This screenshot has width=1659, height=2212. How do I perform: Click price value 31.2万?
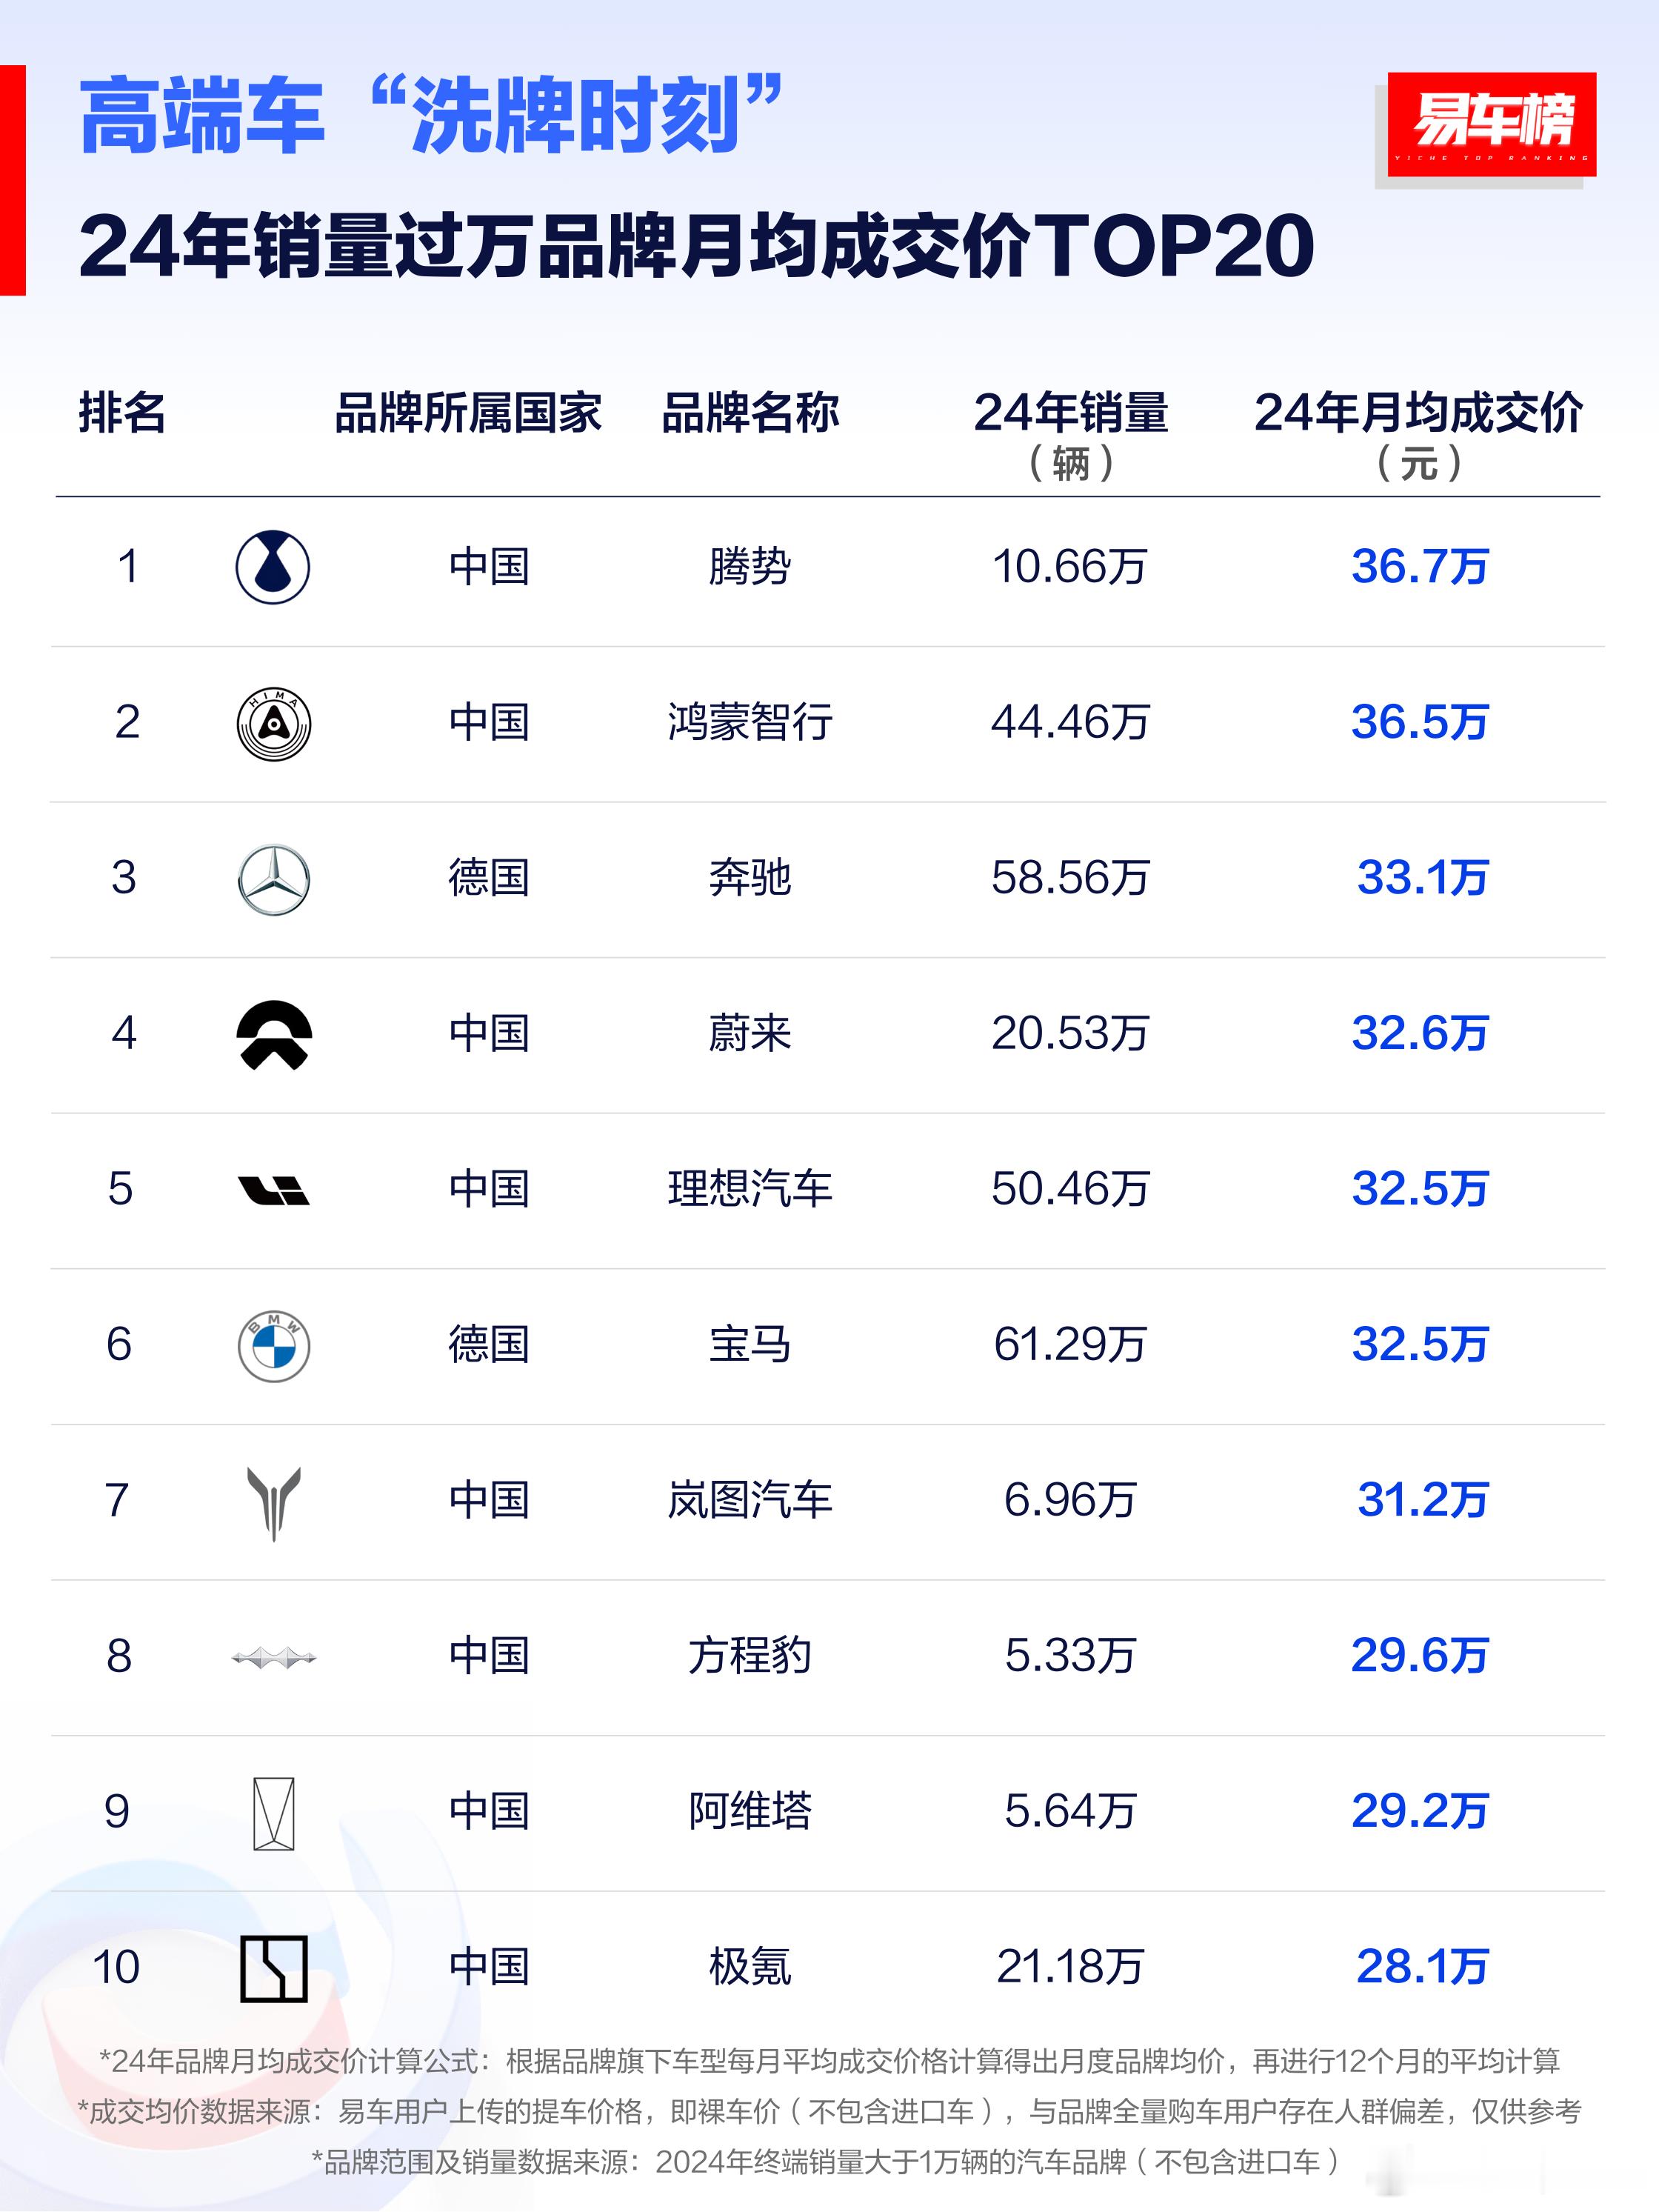pyautogui.click(x=1422, y=1500)
